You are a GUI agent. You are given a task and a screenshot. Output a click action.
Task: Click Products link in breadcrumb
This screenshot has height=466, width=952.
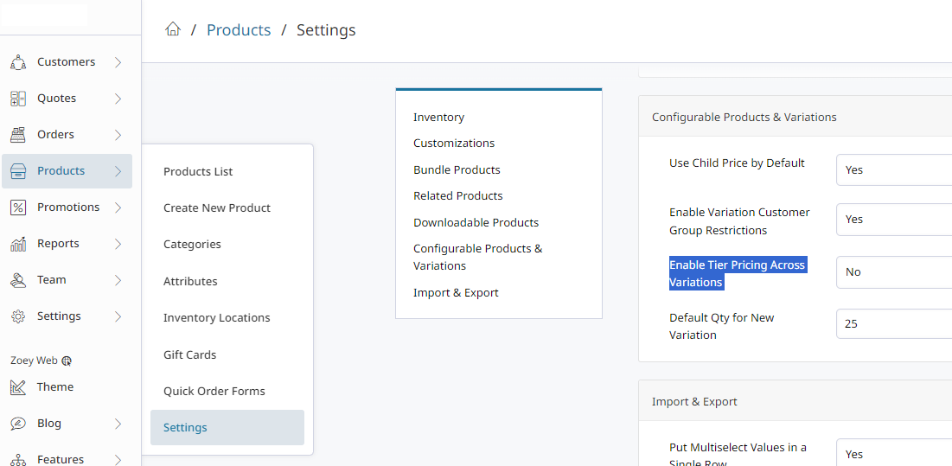(x=239, y=30)
